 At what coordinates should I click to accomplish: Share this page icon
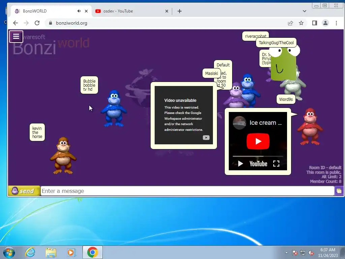pyautogui.click(x=290, y=23)
